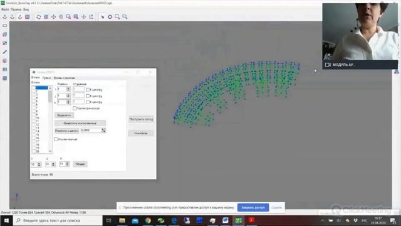Select the four-arrow pan tool
Viewport: 401px width, 226px height.
(x=53, y=17)
